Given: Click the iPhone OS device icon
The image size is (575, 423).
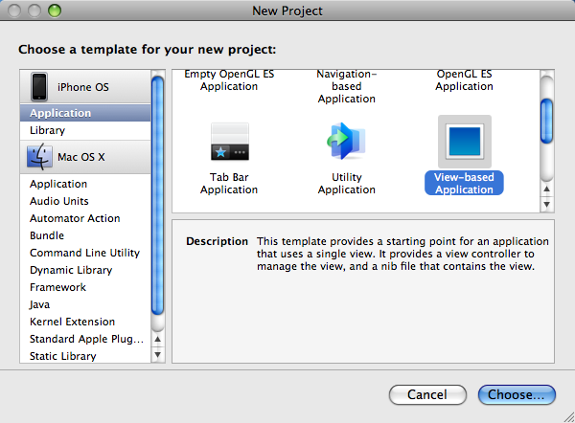Looking at the screenshot, I should (39, 86).
